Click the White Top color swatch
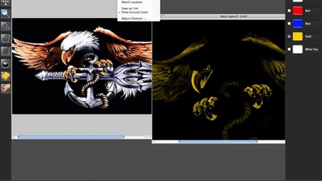 [x=297, y=49]
